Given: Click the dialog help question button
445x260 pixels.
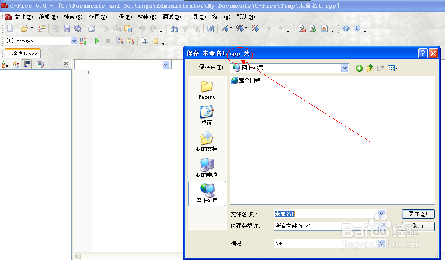Looking at the screenshot, I should (423, 53).
